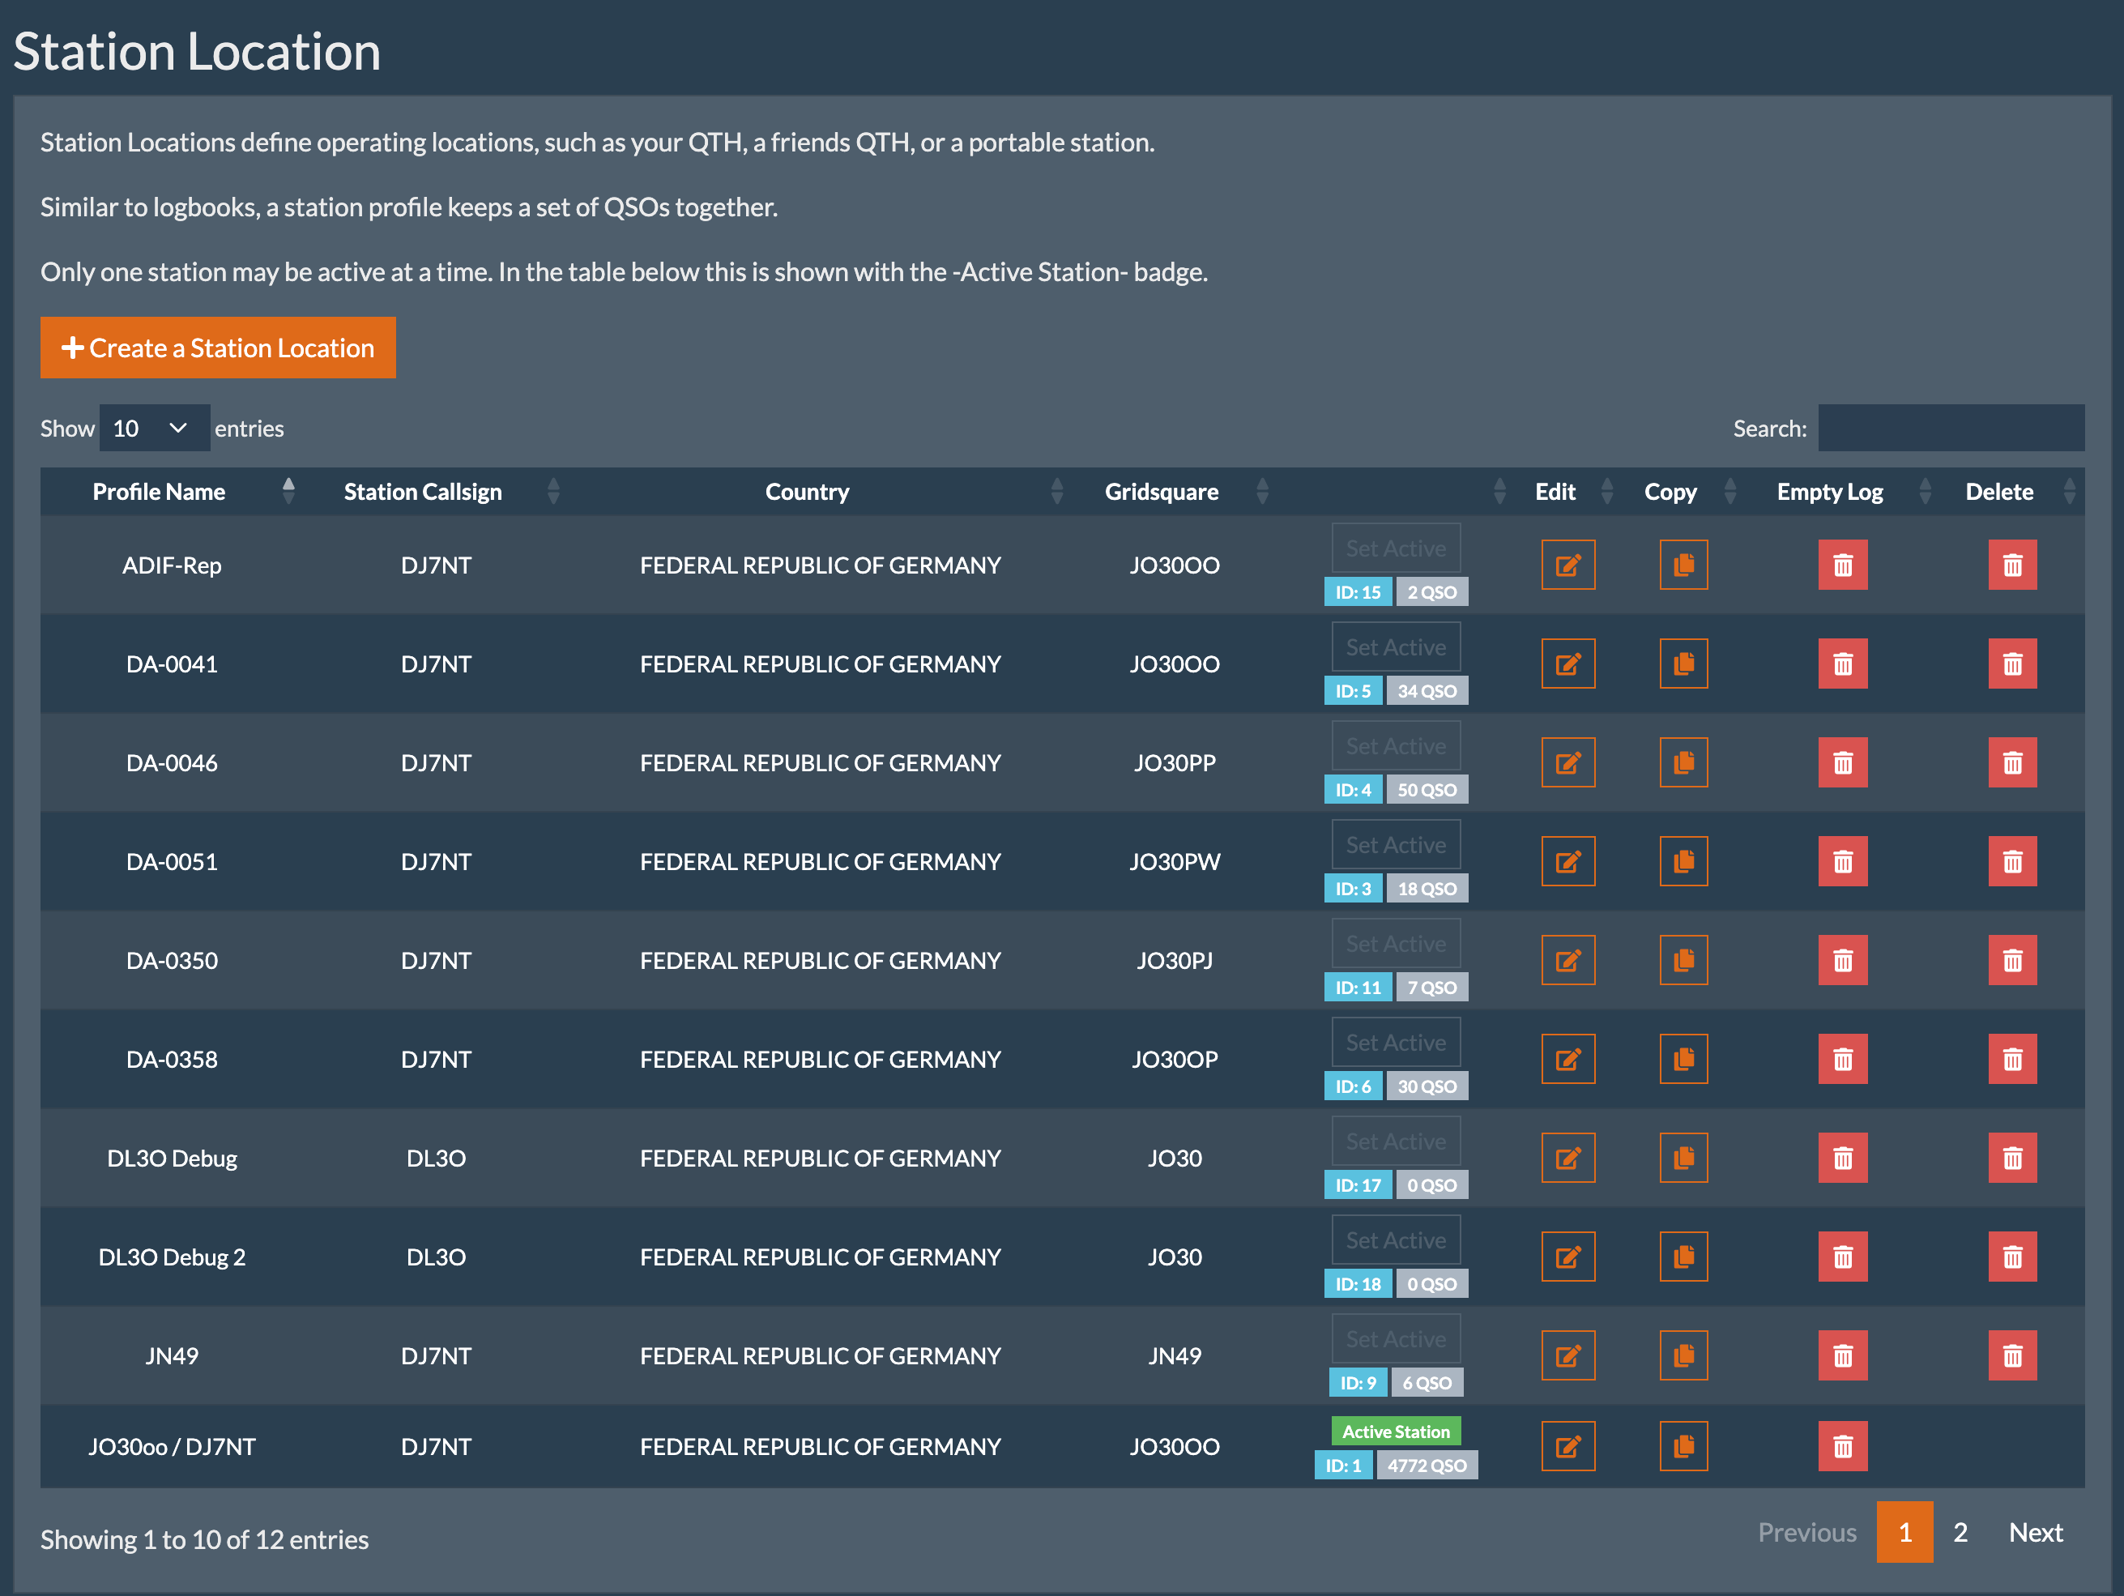
Task: Copy the JO30oo / DJ7NT station
Action: tap(1683, 1446)
